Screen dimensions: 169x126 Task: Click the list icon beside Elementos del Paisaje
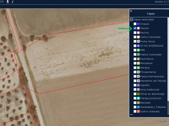[x=138, y=81]
